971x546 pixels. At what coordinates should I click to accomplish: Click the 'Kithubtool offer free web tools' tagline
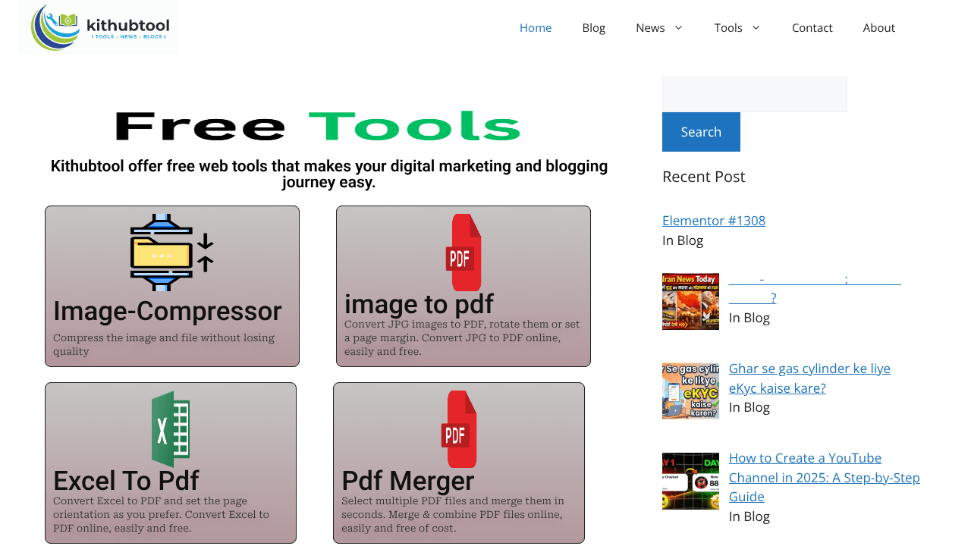click(329, 174)
